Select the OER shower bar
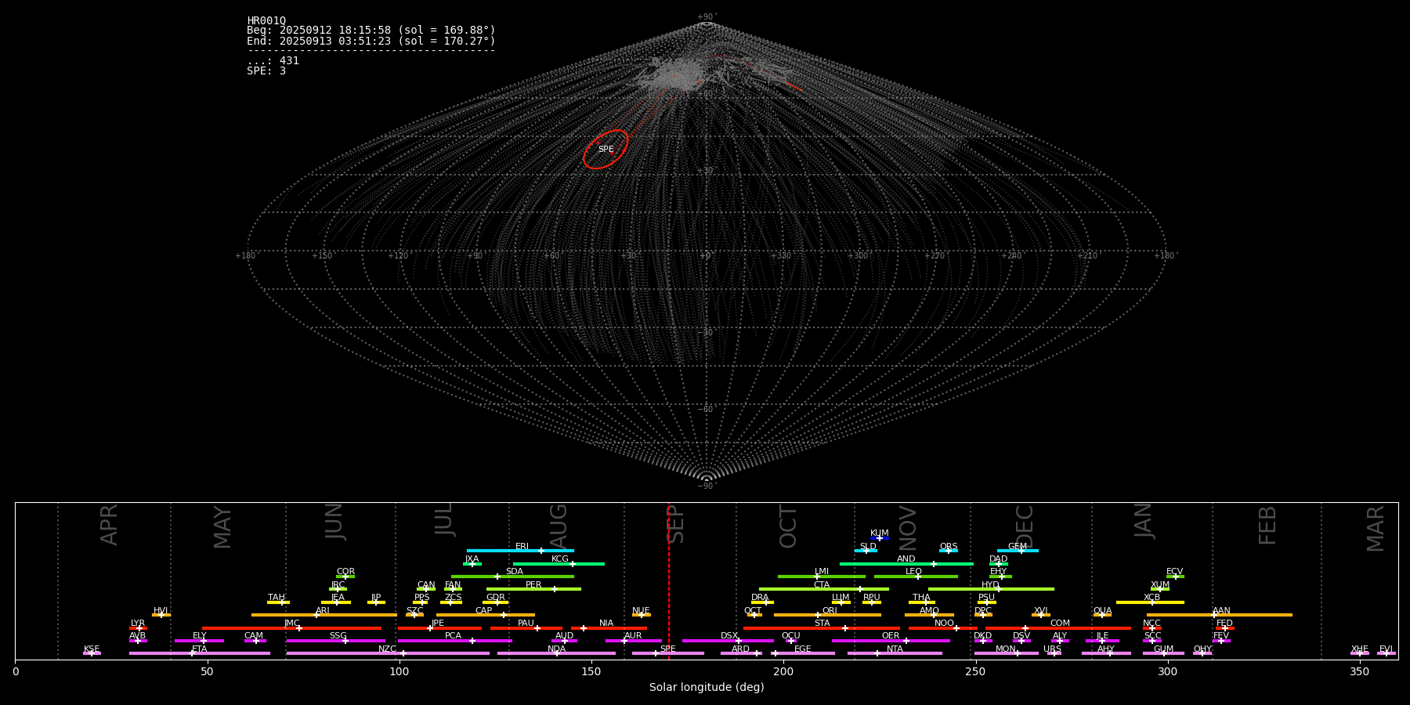Screen dimensions: 1410x705 [891, 641]
